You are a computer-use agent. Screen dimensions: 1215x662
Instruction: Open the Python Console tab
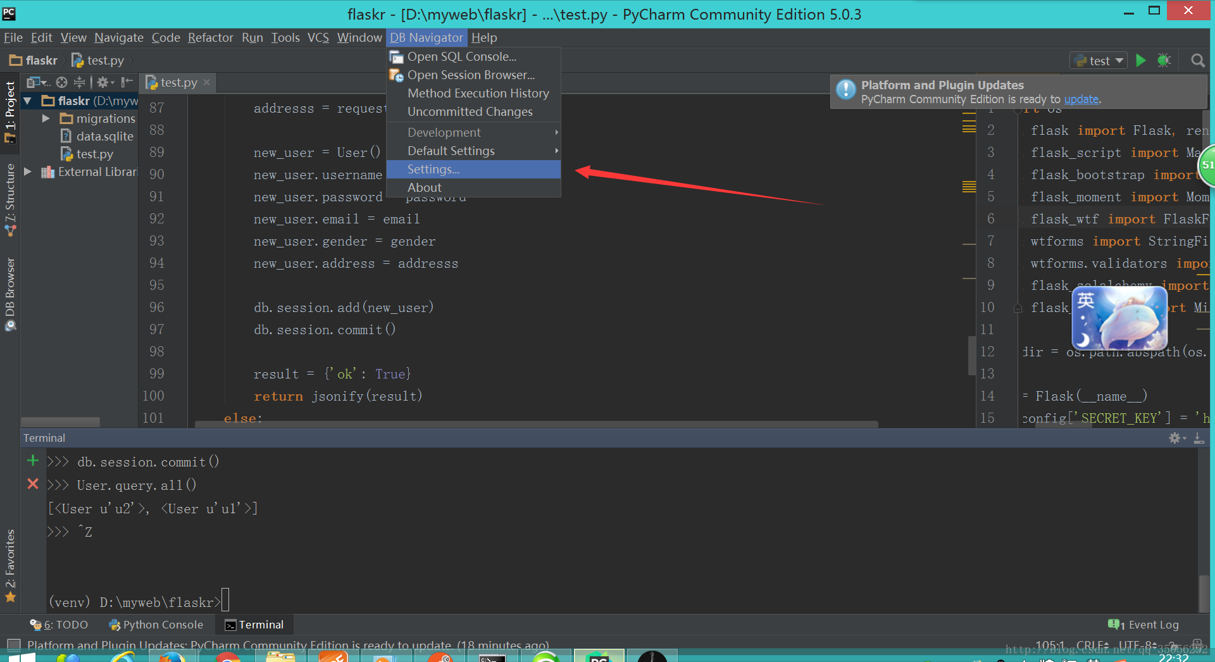[x=156, y=625]
